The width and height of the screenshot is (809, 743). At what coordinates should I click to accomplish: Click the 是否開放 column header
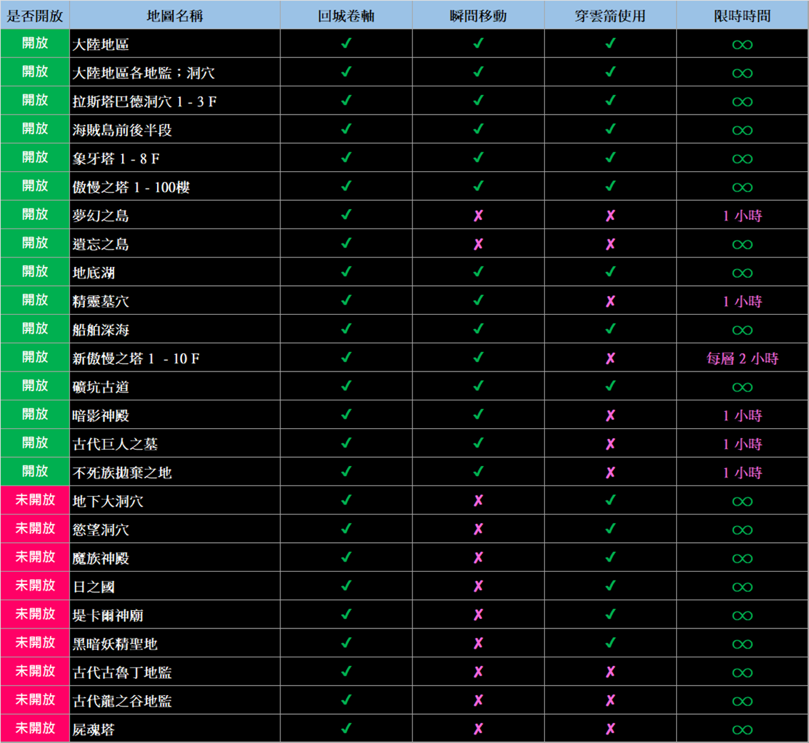pos(35,16)
